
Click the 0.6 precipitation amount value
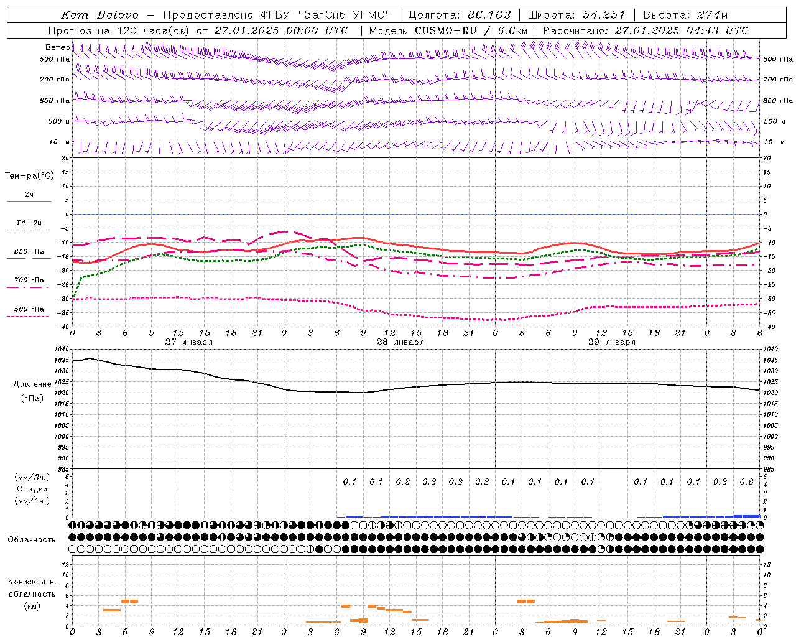[x=746, y=481]
